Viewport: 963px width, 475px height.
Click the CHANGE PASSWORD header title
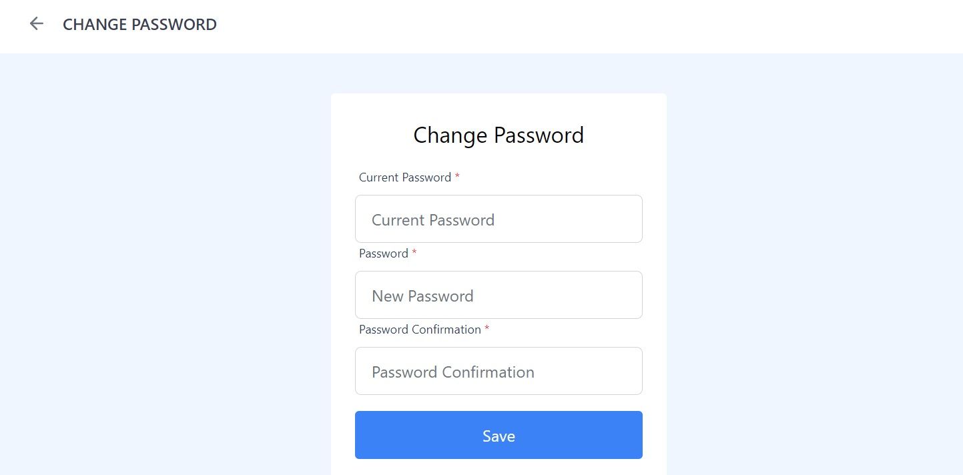(139, 25)
